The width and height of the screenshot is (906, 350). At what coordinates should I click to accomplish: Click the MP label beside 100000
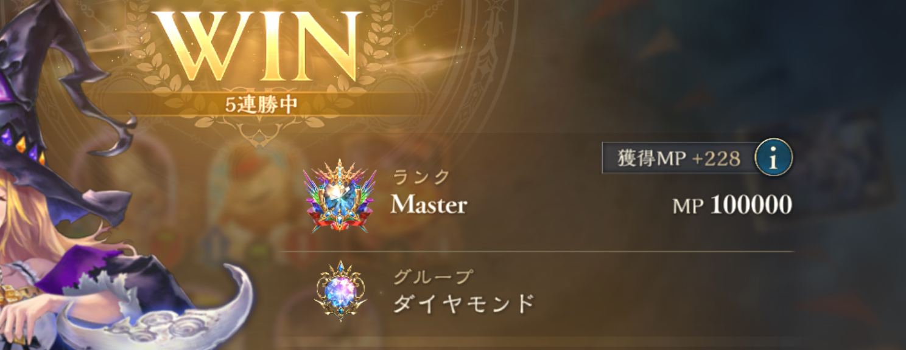click(689, 207)
